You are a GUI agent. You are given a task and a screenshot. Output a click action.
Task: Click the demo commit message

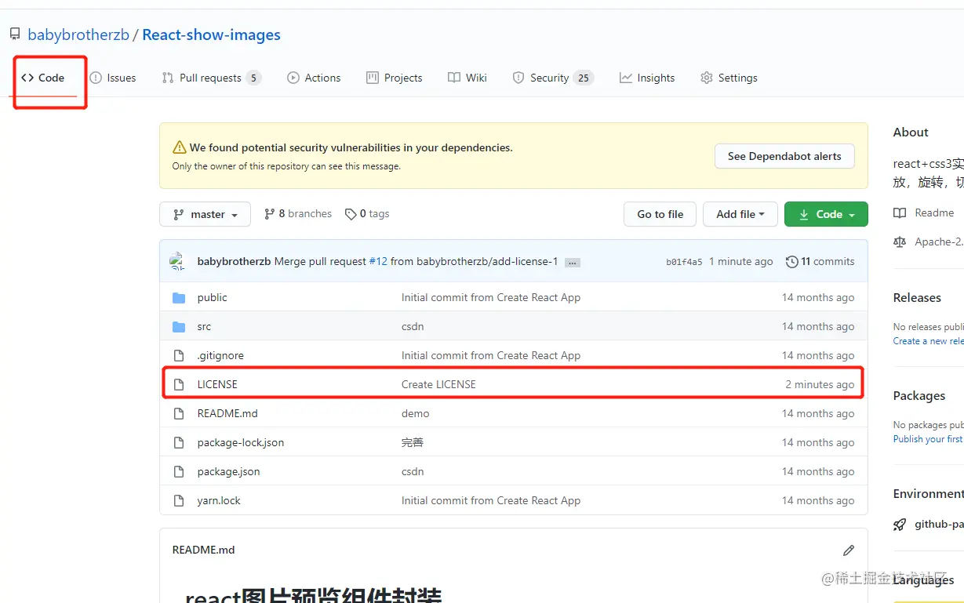click(416, 413)
